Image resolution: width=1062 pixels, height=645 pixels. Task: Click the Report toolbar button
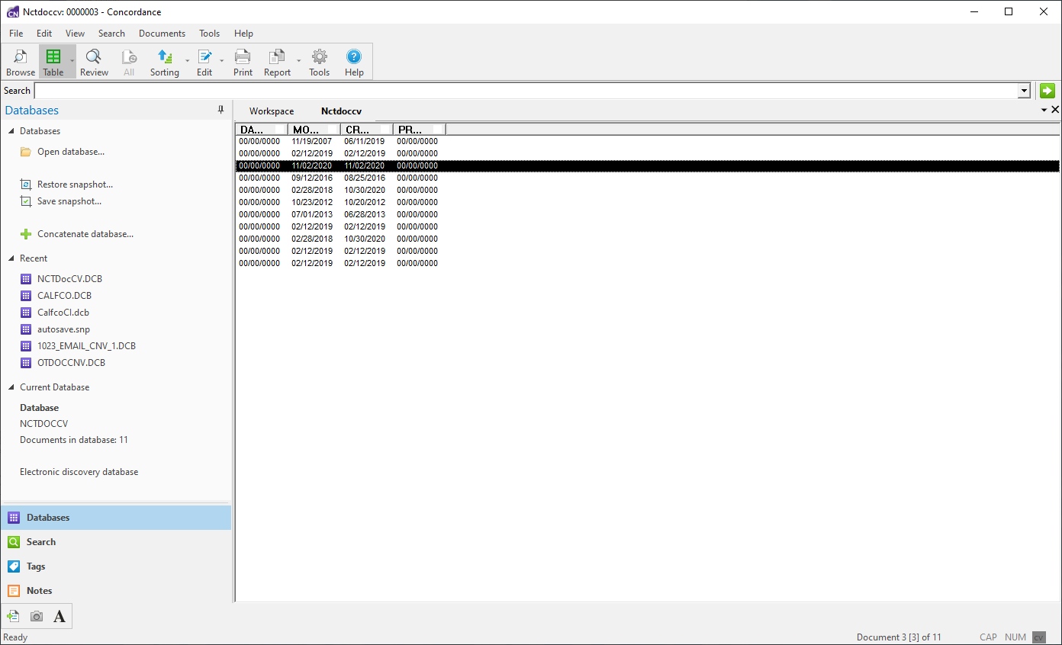[277, 62]
